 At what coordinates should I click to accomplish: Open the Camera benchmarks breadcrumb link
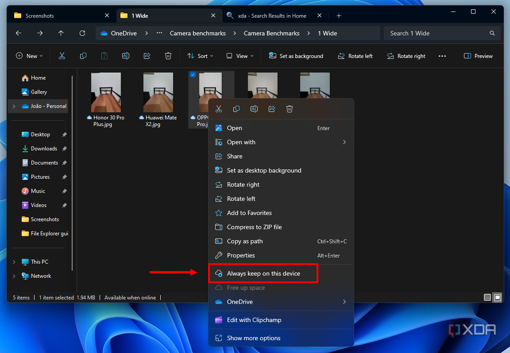[197, 33]
